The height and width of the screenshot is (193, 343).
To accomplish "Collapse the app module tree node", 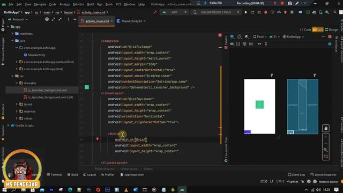I will [x=9, y=27].
